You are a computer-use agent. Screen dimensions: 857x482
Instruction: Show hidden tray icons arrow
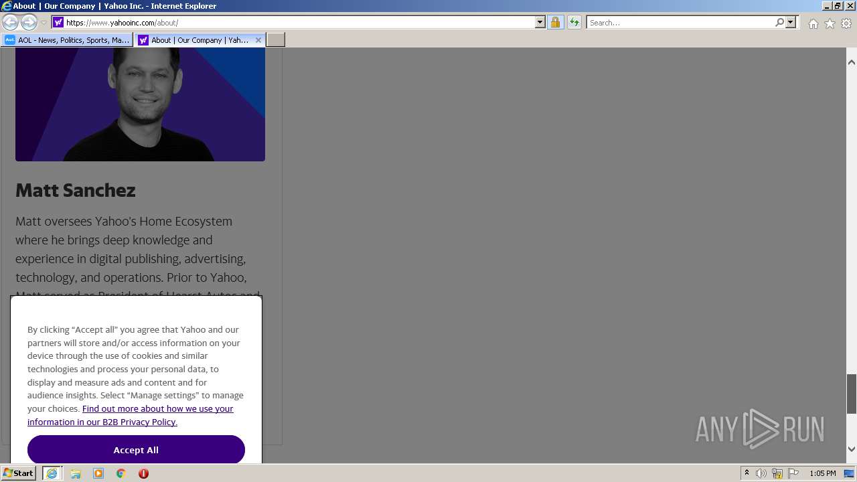point(747,473)
